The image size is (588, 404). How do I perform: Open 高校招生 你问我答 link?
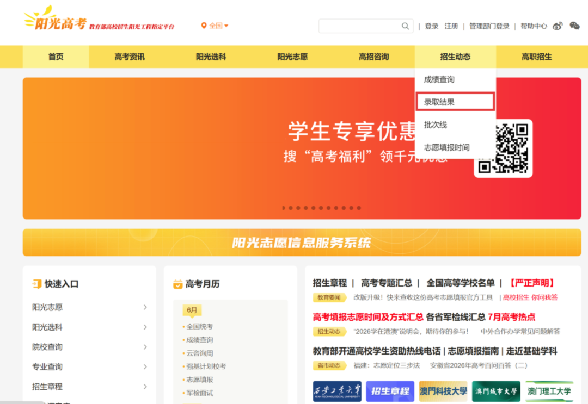[x=530, y=297]
